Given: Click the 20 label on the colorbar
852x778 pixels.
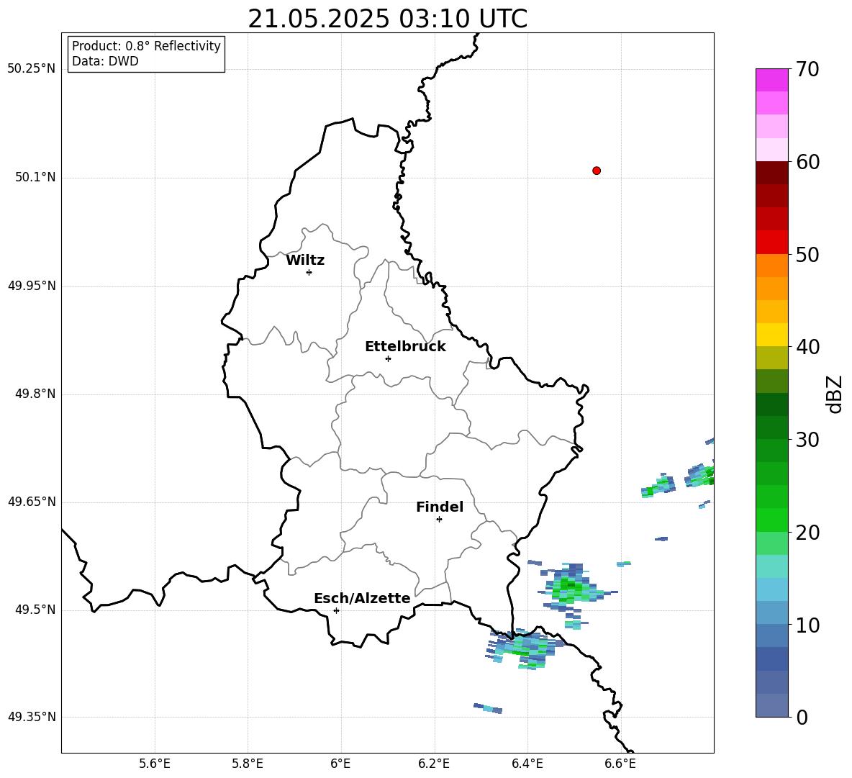Looking at the screenshot, I should point(807,533).
